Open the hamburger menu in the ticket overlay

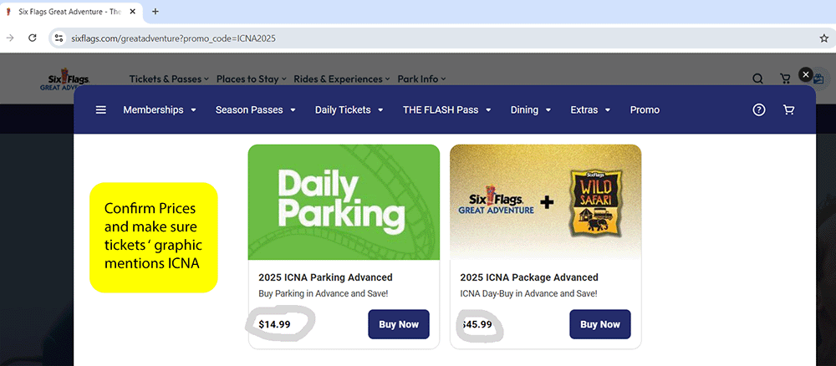pos(101,109)
